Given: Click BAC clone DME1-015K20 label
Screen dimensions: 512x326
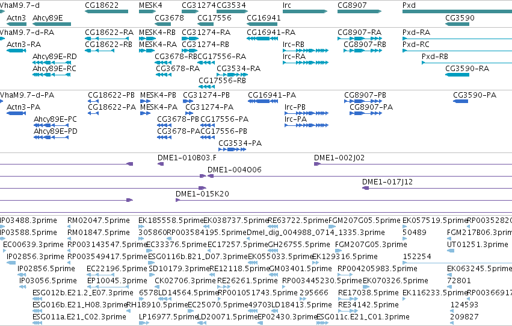Looking at the screenshot, I should [202, 194].
